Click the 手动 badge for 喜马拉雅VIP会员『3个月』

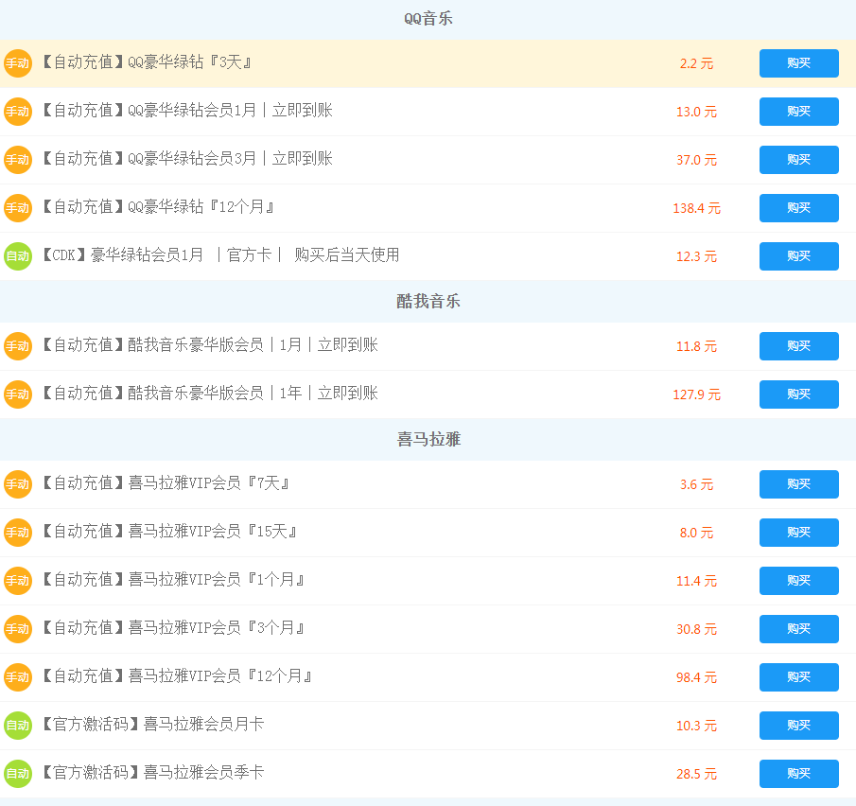coord(18,629)
